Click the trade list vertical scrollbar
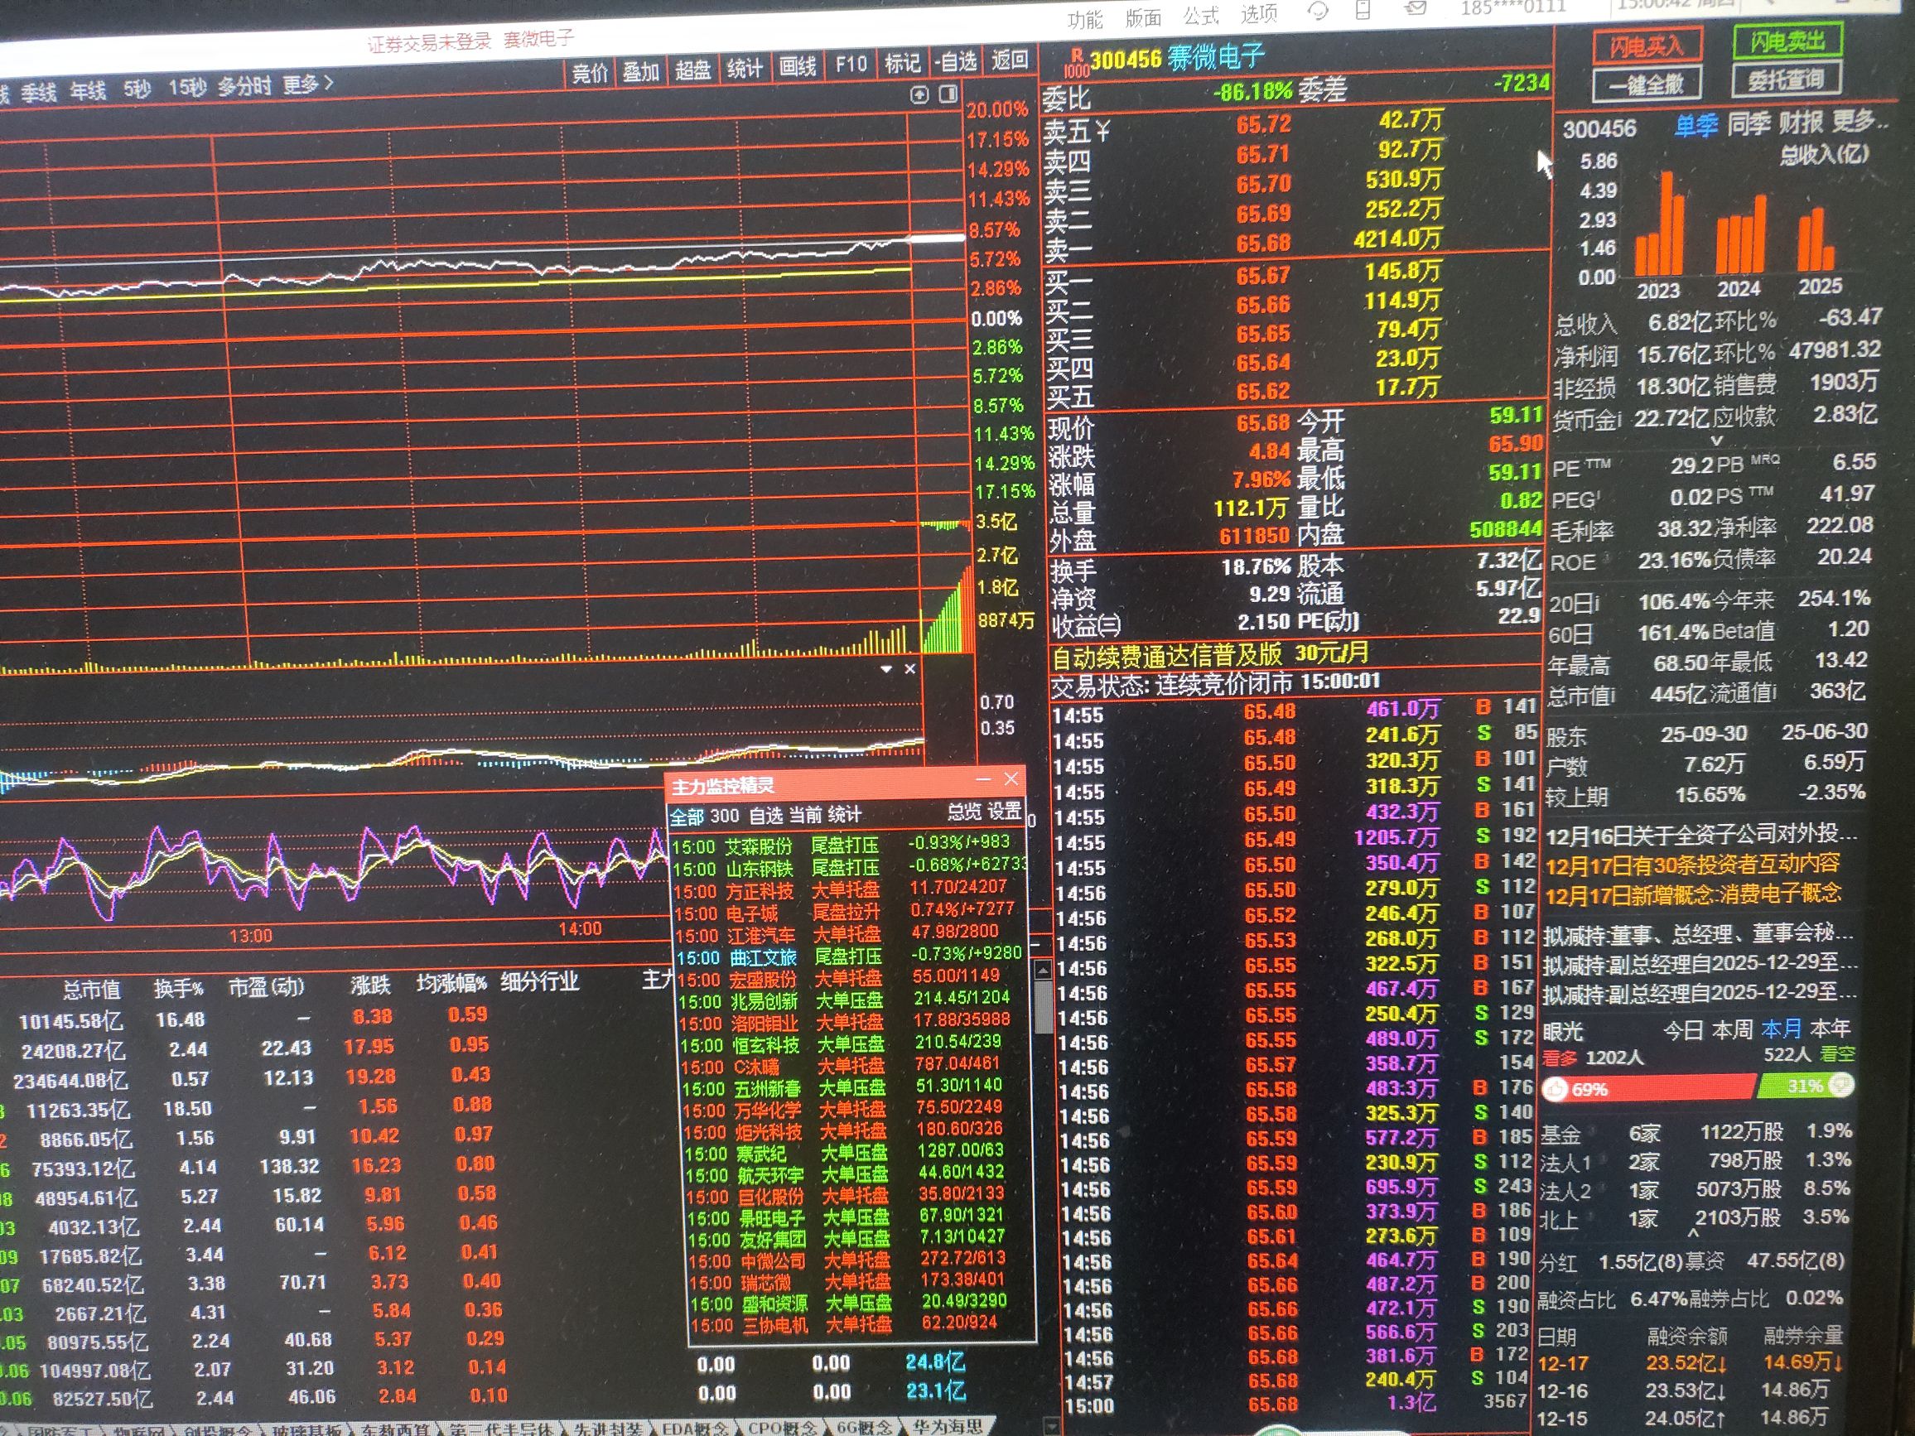This screenshot has height=1436, width=1915. pos(1043,1009)
